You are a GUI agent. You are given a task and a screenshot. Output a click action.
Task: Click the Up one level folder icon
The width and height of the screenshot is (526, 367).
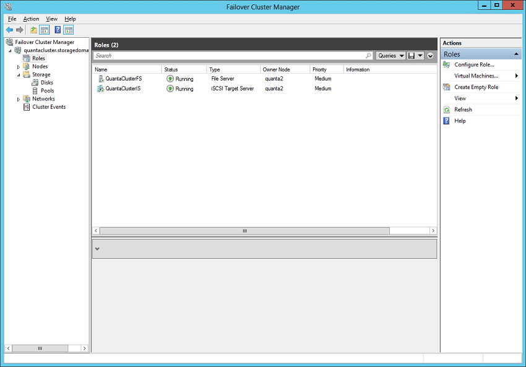pos(33,30)
